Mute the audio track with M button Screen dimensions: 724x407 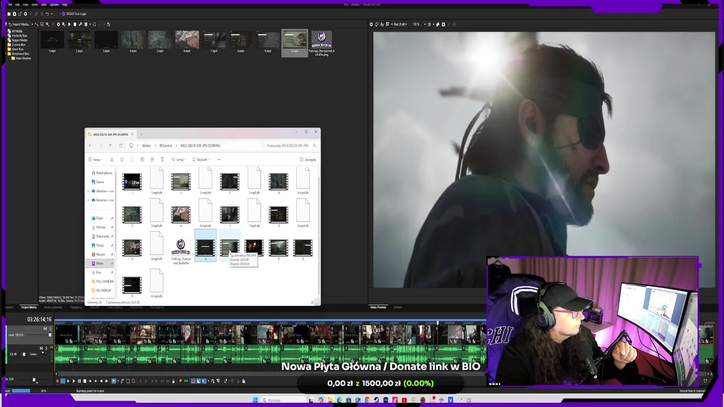pyautogui.click(x=41, y=348)
